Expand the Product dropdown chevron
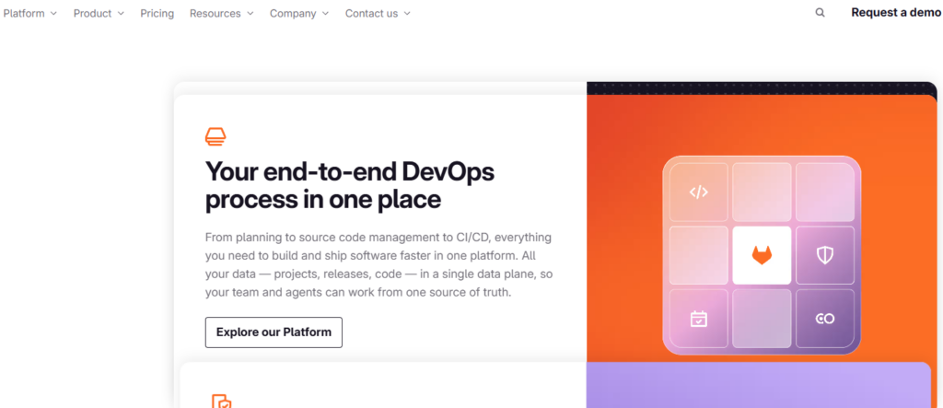This screenshot has width=943, height=408. 121,13
